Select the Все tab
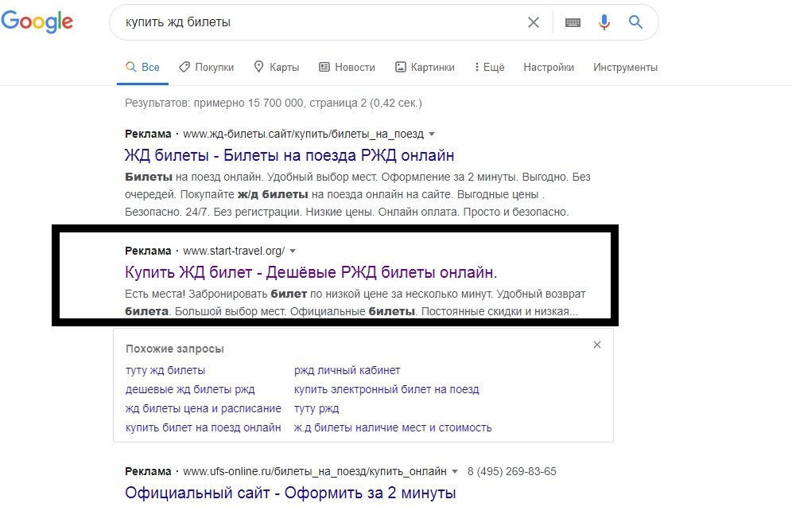 tap(142, 67)
